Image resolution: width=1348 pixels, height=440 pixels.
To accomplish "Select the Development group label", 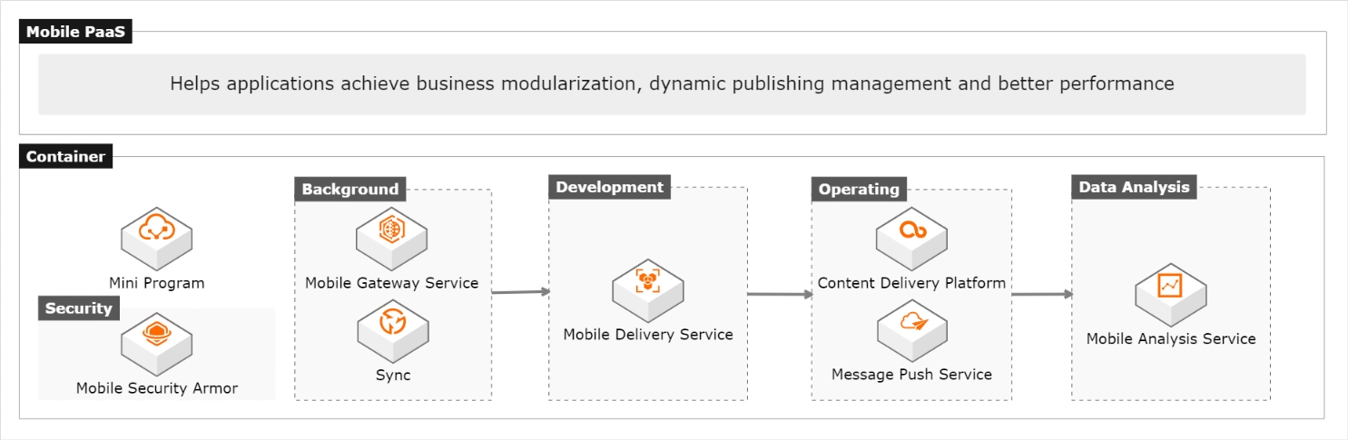I will [609, 187].
